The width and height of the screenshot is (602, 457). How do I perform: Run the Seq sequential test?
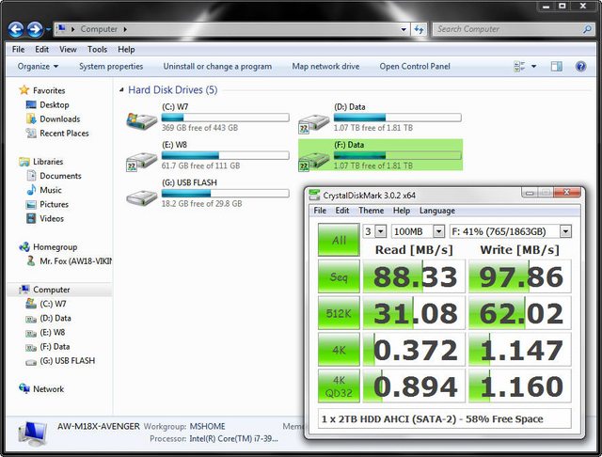[x=336, y=277]
